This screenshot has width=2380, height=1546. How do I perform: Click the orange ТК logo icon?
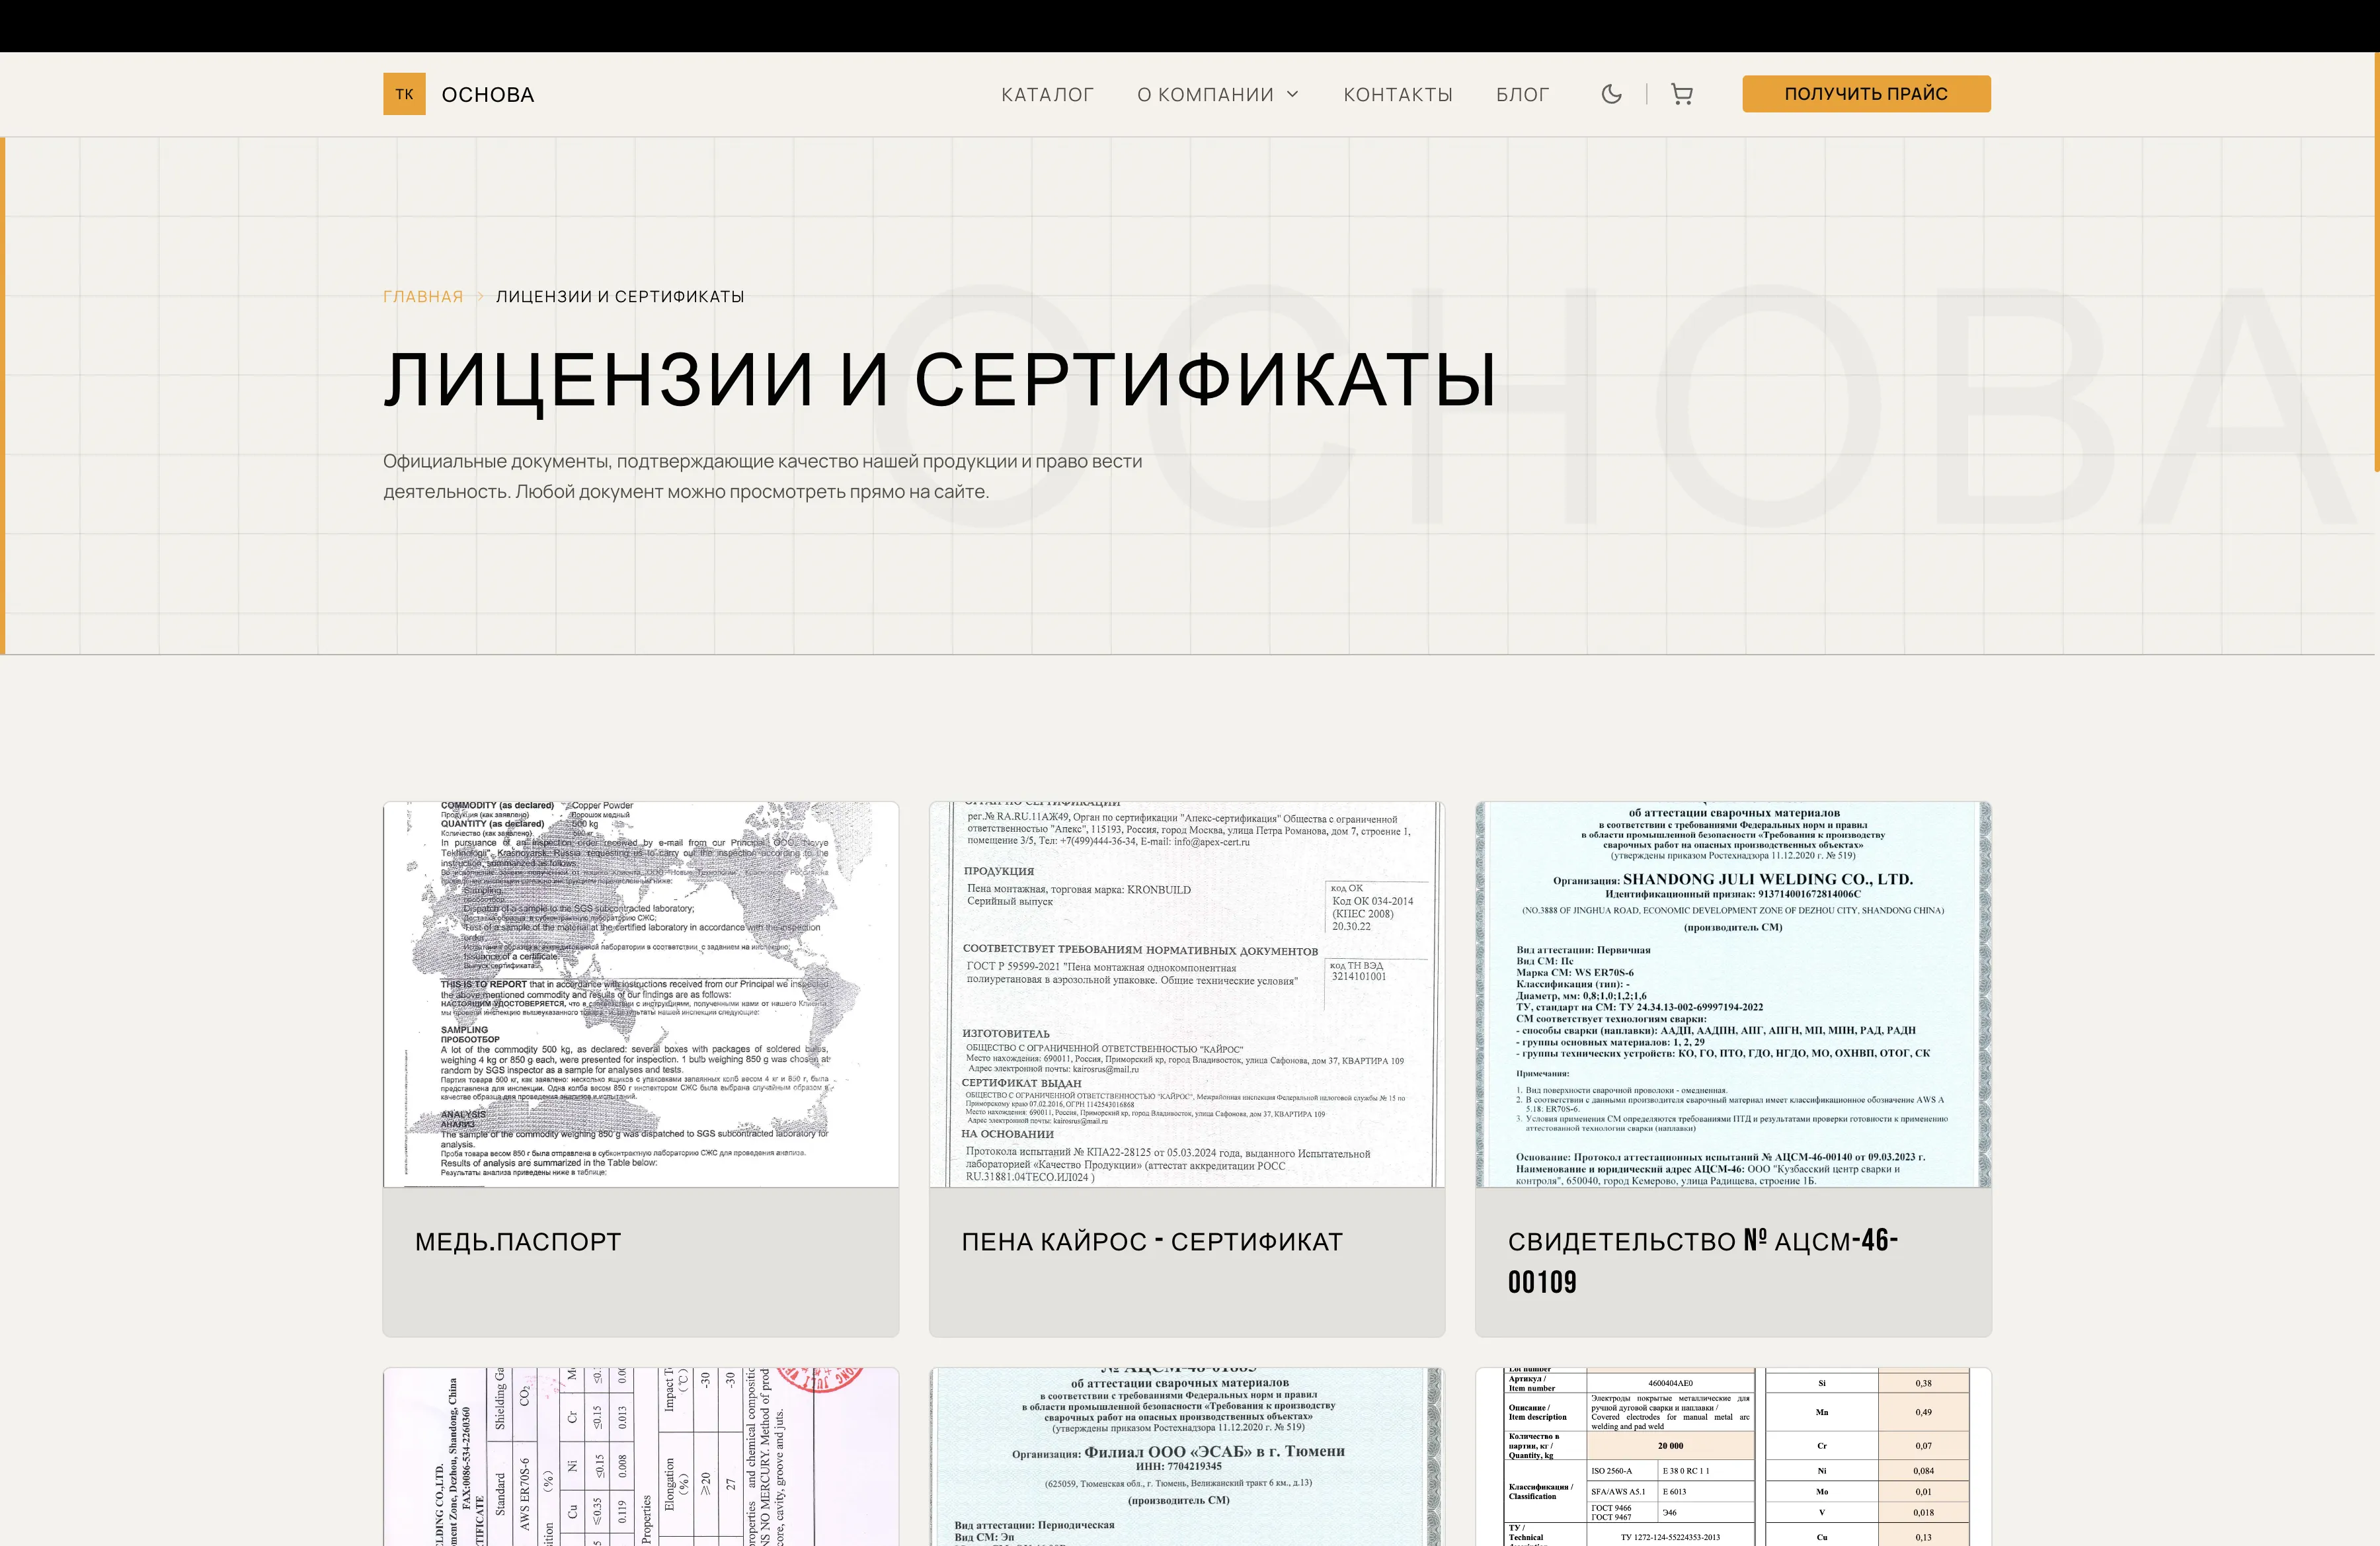point(404,94)
